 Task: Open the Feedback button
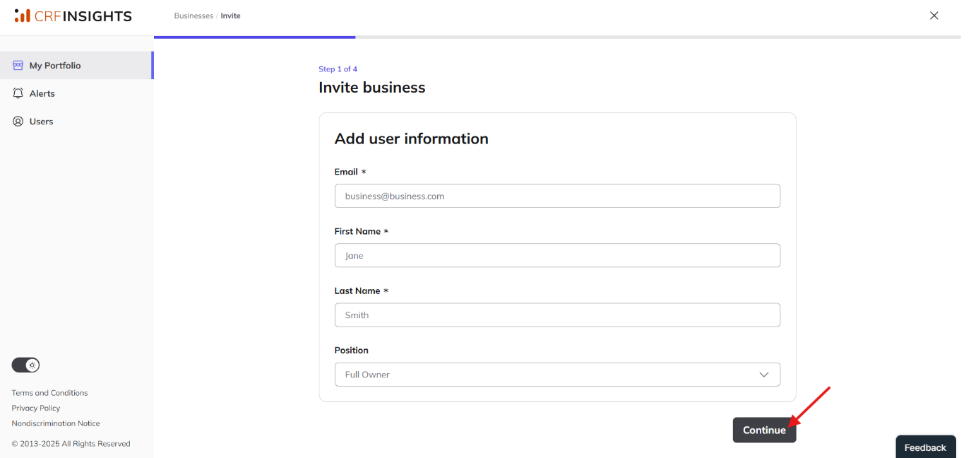pos(925,447)
